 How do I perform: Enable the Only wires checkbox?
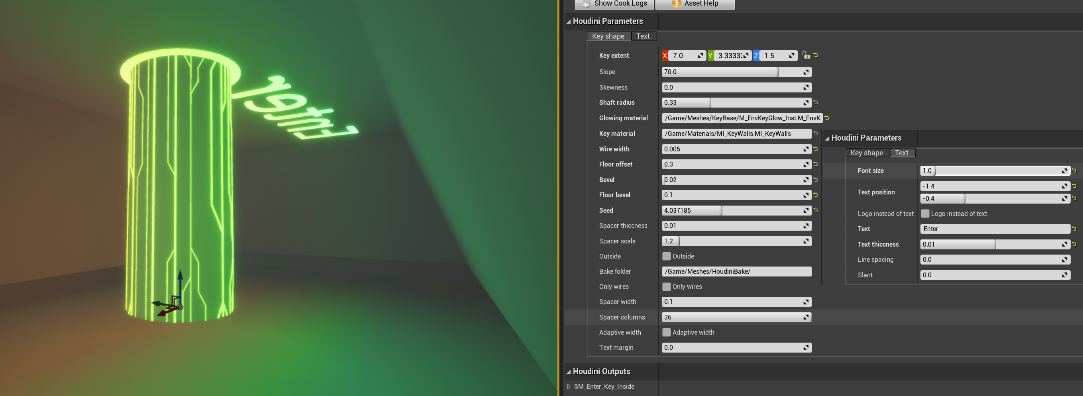(x=666, y=287)
